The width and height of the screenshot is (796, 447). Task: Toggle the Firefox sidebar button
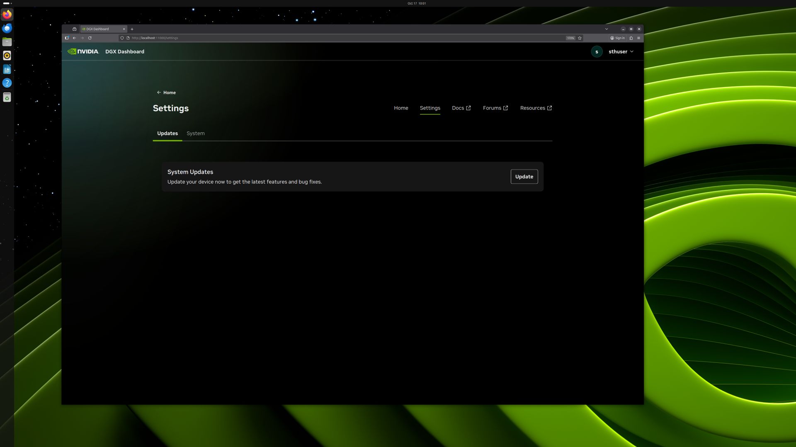67,38
